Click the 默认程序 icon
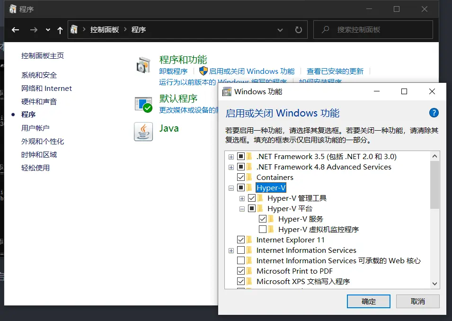The width and height of the screenshot is (452, 321). [x=143, y=105]
